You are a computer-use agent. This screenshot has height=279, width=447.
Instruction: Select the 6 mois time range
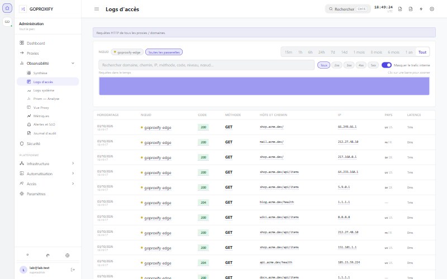pos(393,52)
